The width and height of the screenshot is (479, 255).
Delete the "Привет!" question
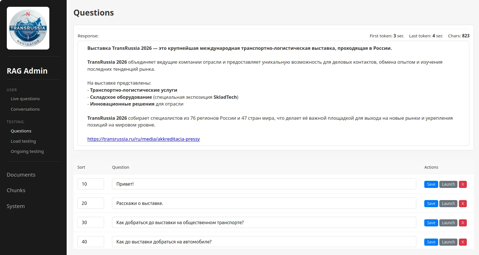(463, 184)
